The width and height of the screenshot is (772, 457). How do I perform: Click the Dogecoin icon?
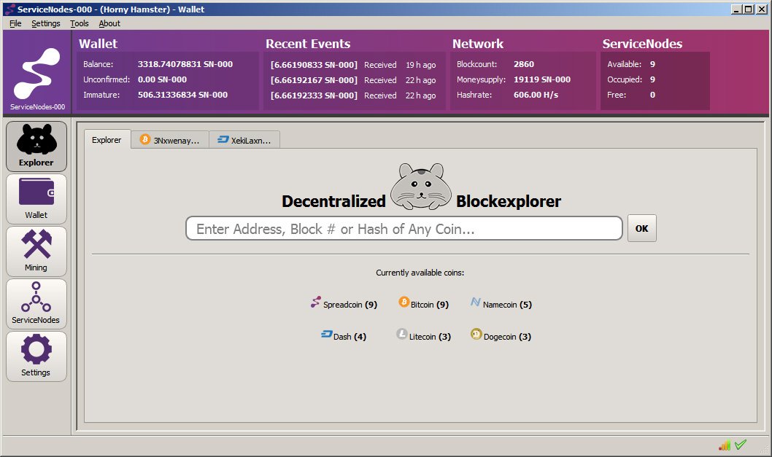[x=477, y=335]
